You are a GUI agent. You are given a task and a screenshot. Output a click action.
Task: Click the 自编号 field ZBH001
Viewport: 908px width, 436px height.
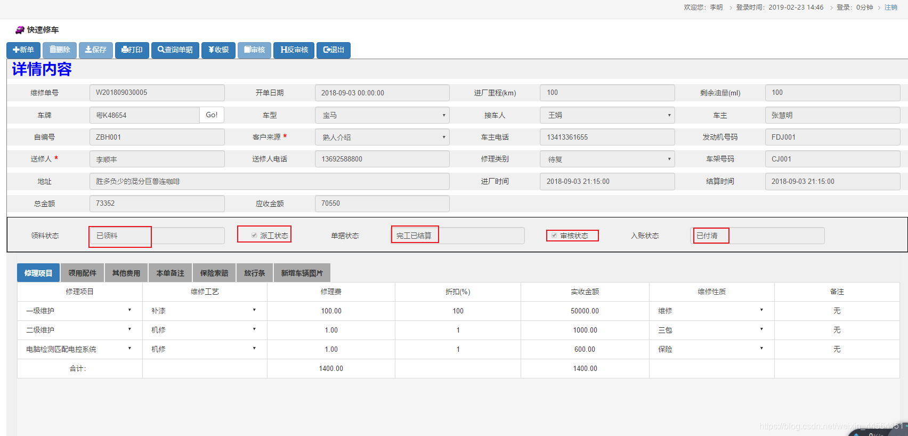[x=157, y=137]
